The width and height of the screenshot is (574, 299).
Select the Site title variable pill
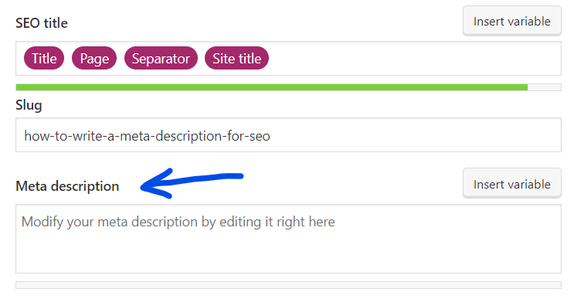(x=236, y=58)
